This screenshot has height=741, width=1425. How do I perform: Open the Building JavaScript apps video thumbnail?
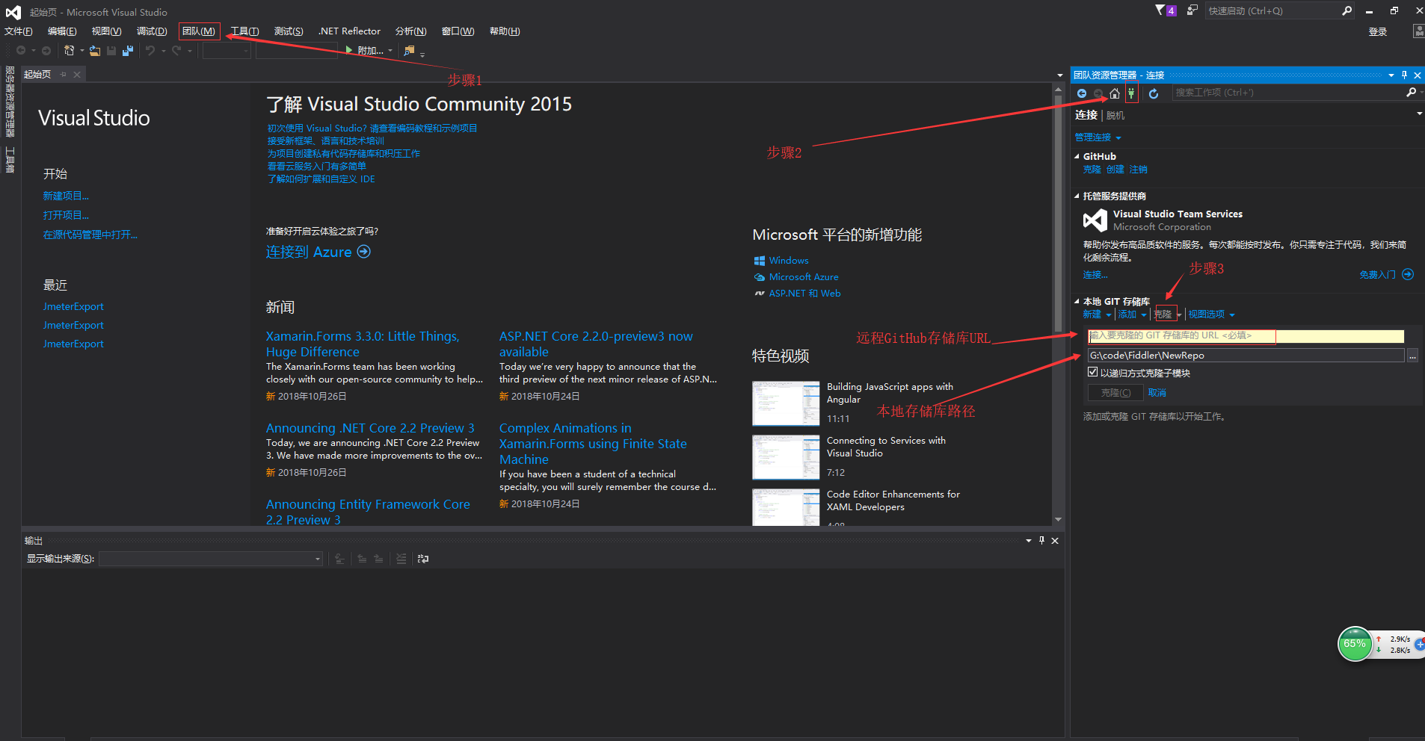[x=786, y=403]
